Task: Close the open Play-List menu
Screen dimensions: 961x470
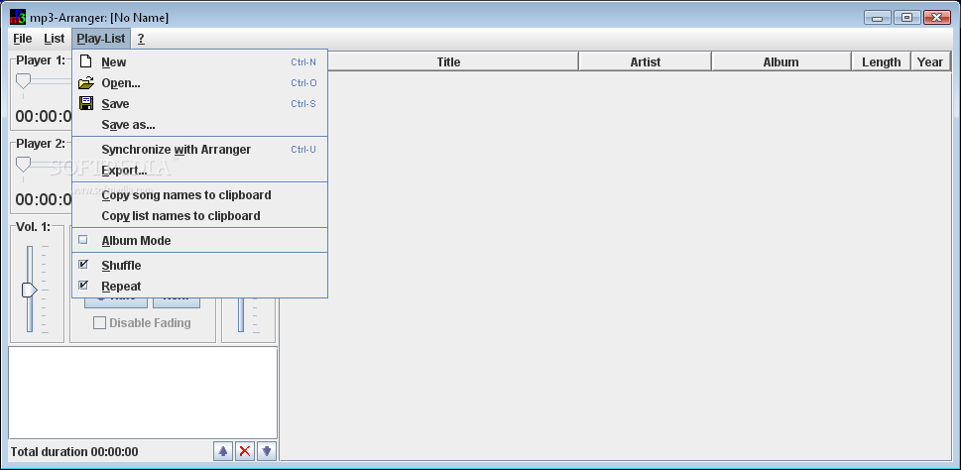Action: pos(101,39)
